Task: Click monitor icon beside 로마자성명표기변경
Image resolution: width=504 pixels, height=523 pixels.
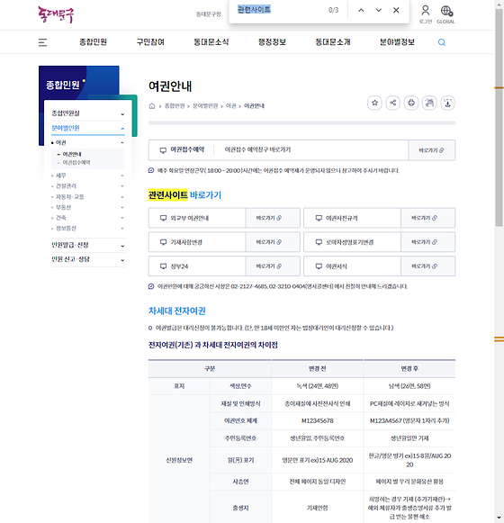Action: 319,242
